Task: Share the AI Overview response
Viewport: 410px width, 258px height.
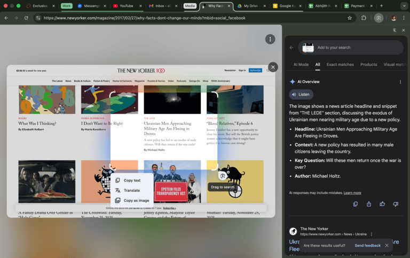Action: click(369, 204)
